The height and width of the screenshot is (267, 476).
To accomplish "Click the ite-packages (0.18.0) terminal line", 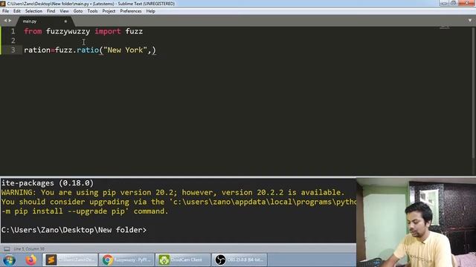I will point(48,183).
